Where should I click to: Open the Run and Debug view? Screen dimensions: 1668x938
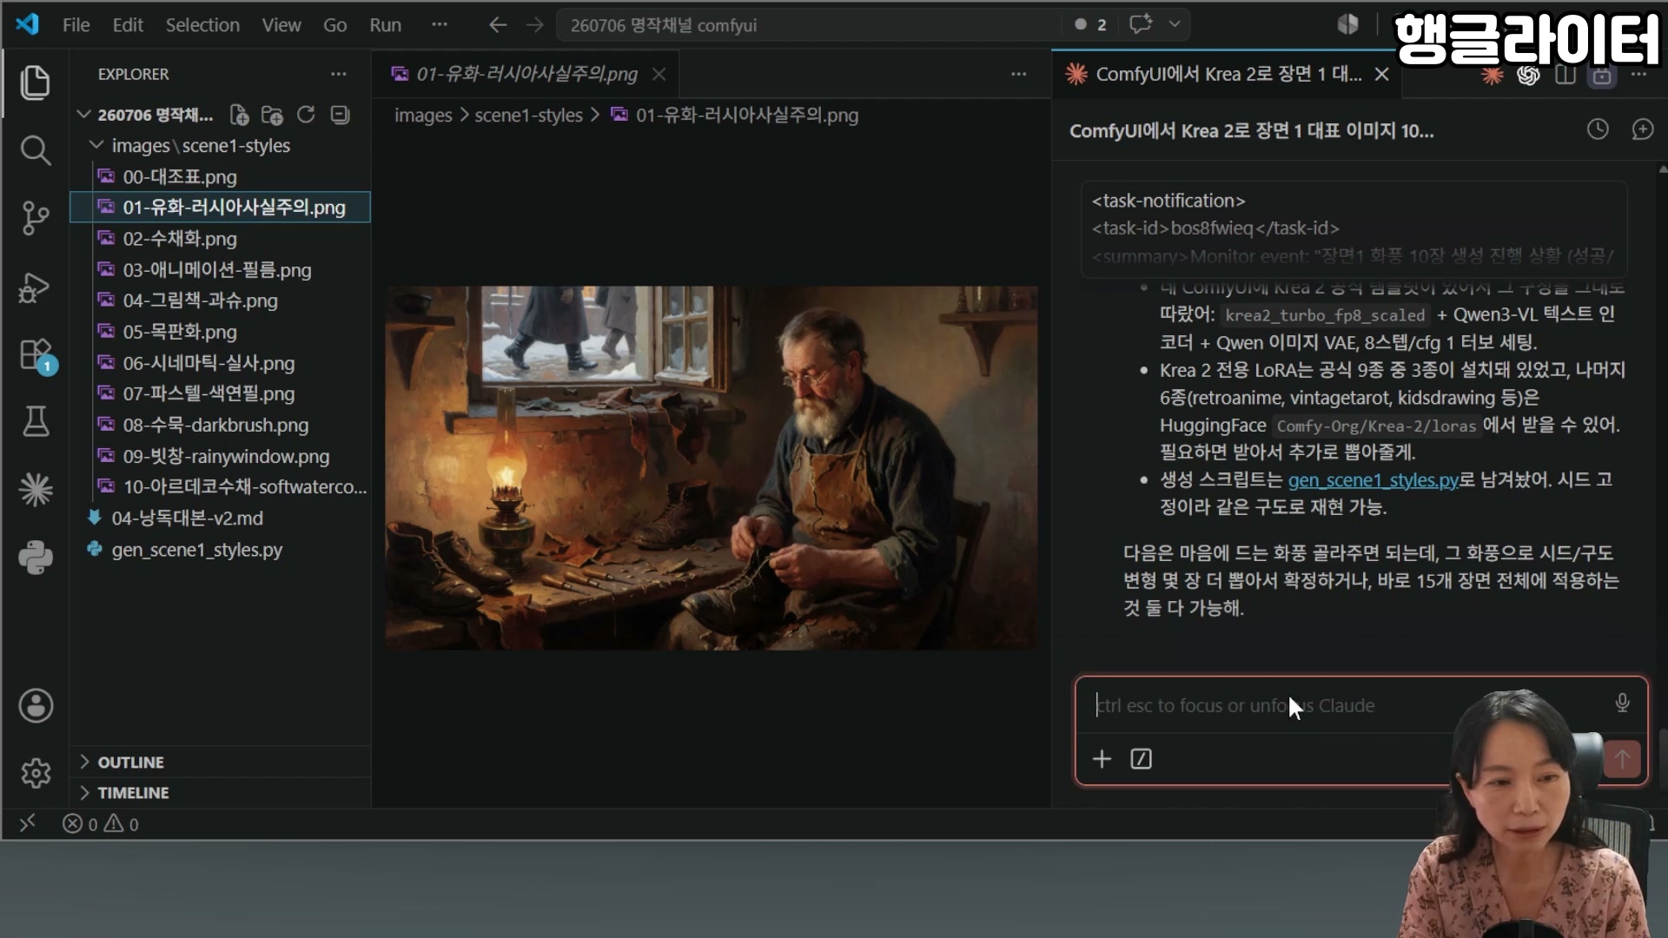35,287
